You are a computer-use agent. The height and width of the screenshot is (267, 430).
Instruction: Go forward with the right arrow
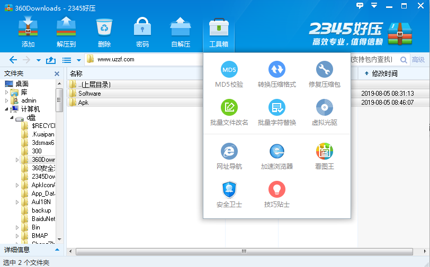tap(26, 60)
